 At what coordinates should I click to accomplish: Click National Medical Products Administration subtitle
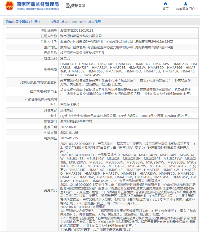(38, 9)
